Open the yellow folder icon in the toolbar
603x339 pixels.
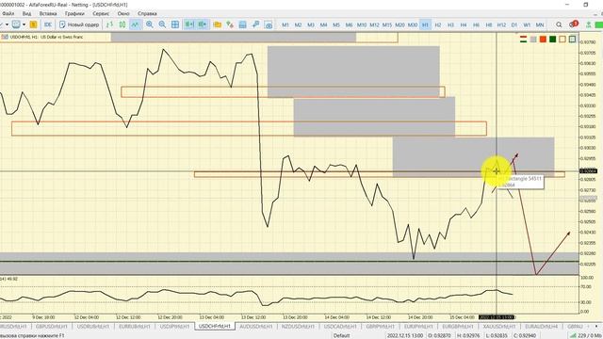[x=218, y=24]
